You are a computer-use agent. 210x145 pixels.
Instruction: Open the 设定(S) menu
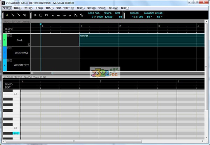tap(102, 8)
